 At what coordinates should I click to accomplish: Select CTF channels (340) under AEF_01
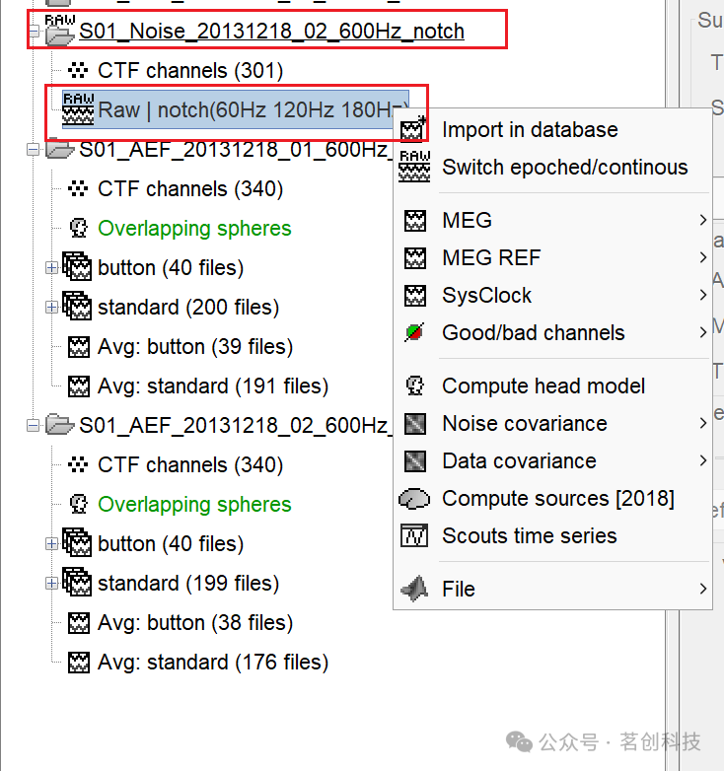pyautogui.click(x=190, y=189)
